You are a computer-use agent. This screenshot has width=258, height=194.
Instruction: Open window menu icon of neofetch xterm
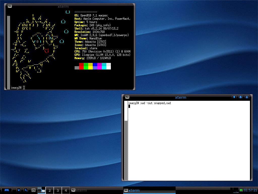tap(10, 6)
